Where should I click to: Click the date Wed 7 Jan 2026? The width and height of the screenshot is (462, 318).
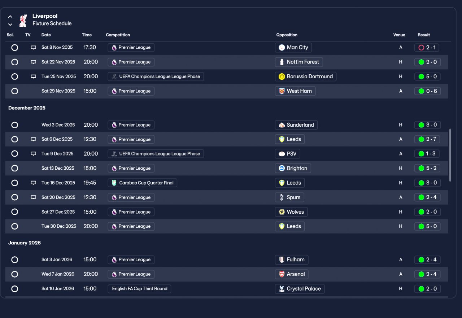(58, 274)
